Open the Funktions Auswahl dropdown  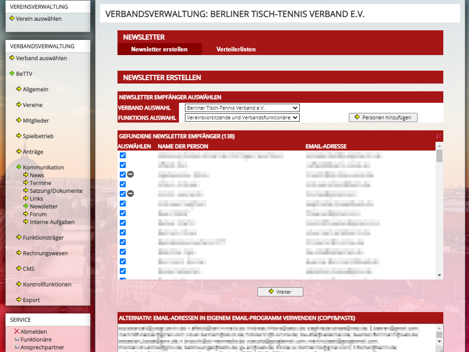click(242, 117)
